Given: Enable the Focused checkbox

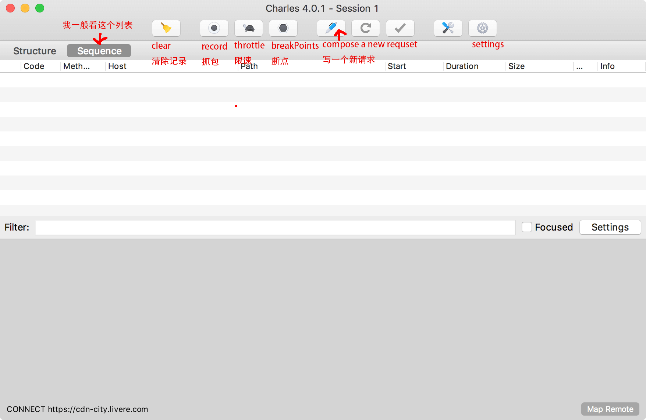Looking at the screenshot, I should (x=527, y=227).
